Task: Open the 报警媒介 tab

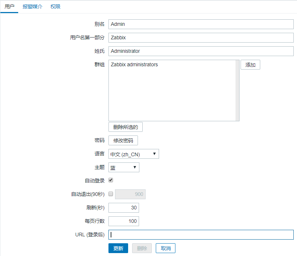Action: click(32, 7)
